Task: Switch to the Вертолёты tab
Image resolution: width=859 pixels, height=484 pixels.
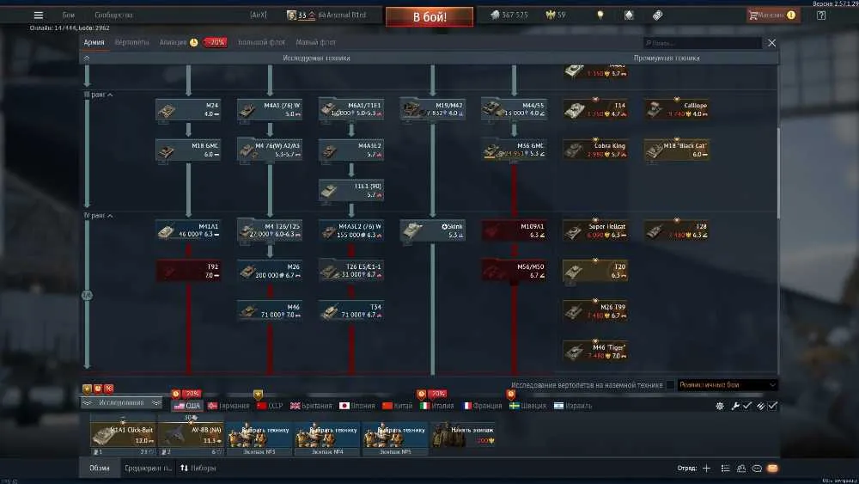Action: pos(131,42)
